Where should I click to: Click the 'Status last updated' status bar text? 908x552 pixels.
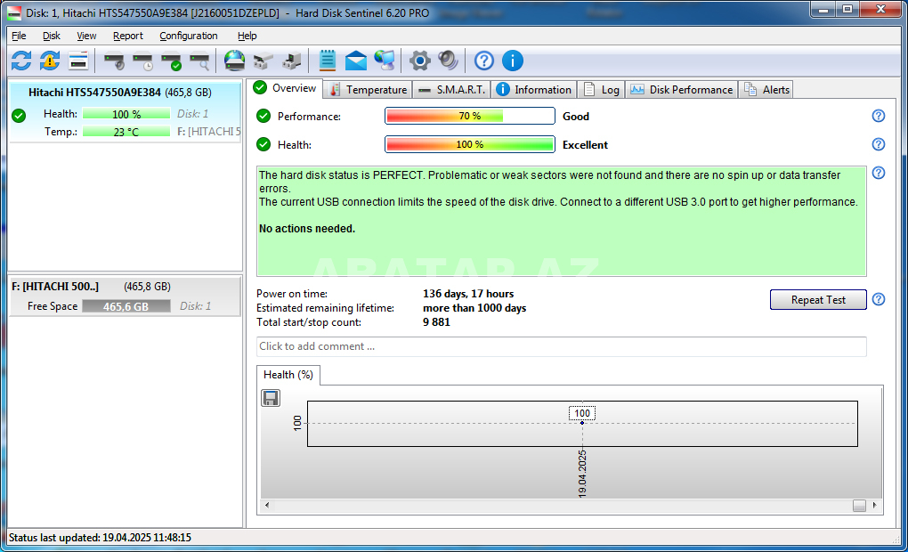click(100, 538)
